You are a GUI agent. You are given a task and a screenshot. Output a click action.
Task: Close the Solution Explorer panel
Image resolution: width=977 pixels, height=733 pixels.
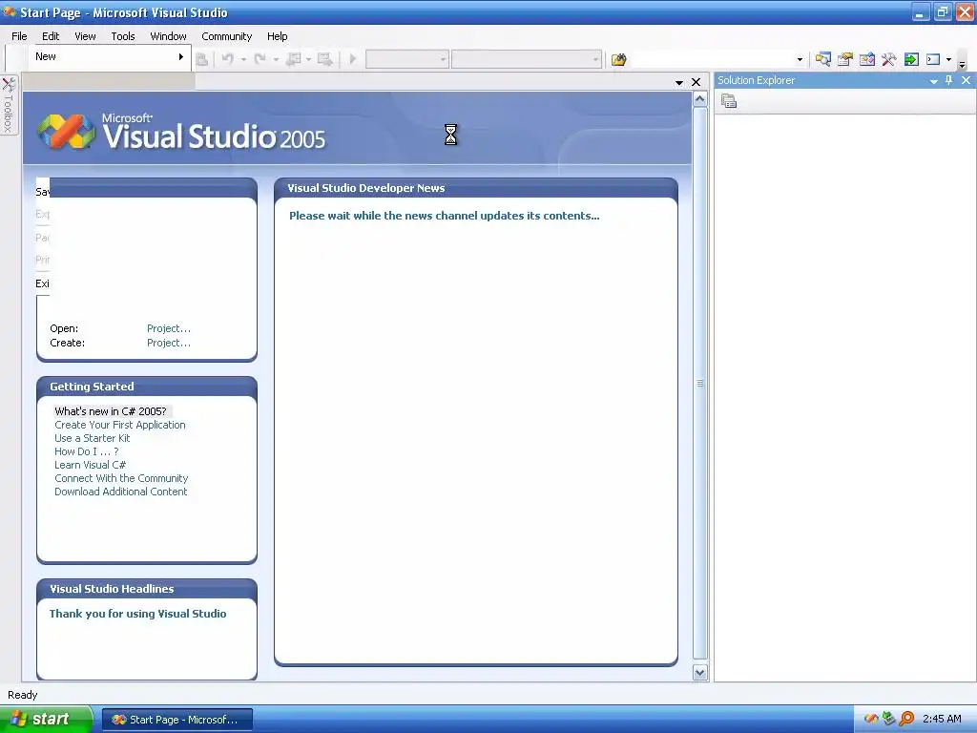point(966,80)
